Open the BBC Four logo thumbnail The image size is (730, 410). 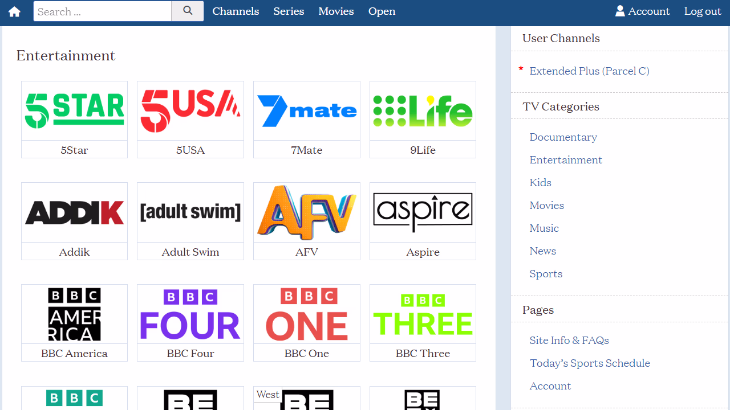point(190,314)
